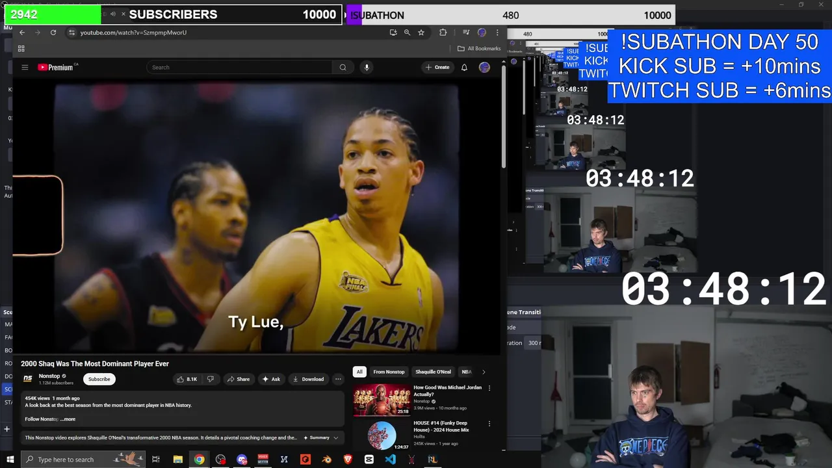Open YouTube account avatar menu
This screenshot has height=468, width=832.
[x=484, y=68]
